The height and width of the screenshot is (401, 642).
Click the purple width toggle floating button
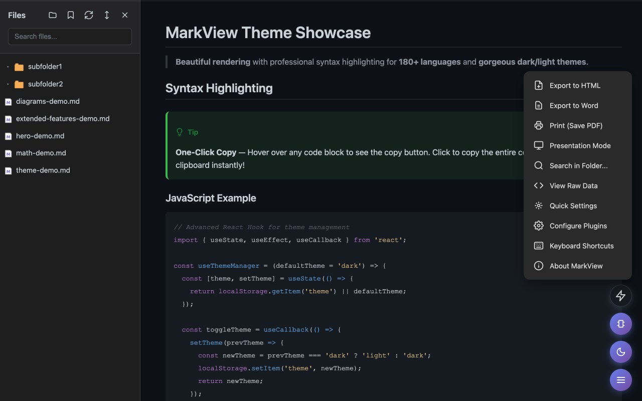click(621, 324)
